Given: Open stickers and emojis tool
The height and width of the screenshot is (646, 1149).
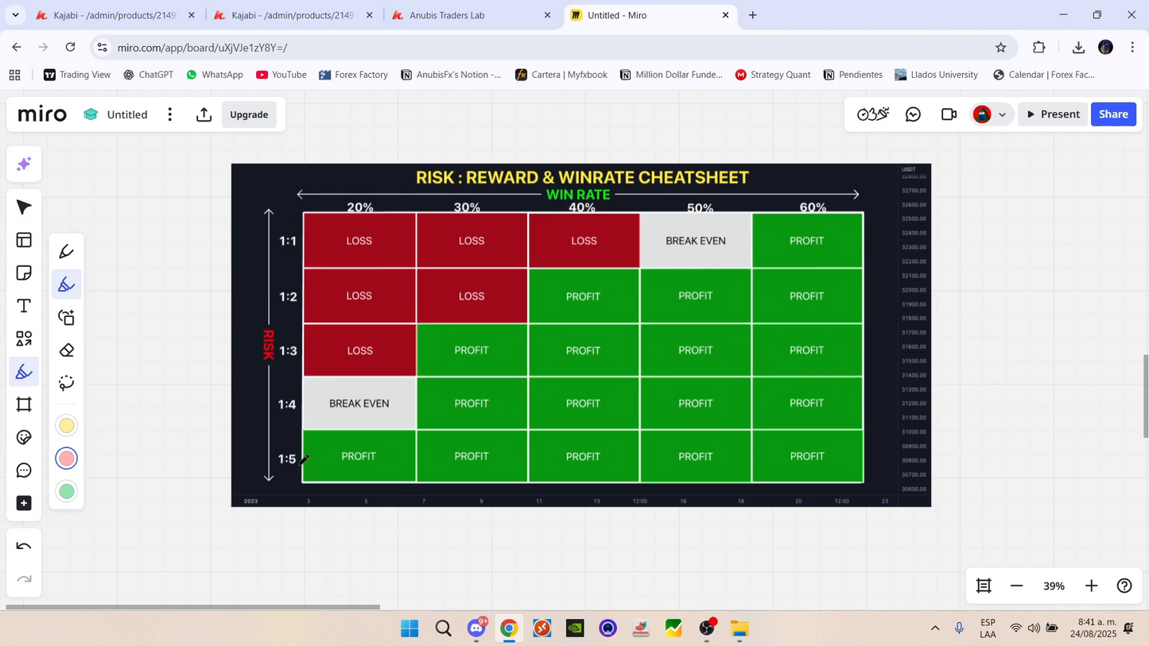Looking at the screenshot, I should (24, 438).
